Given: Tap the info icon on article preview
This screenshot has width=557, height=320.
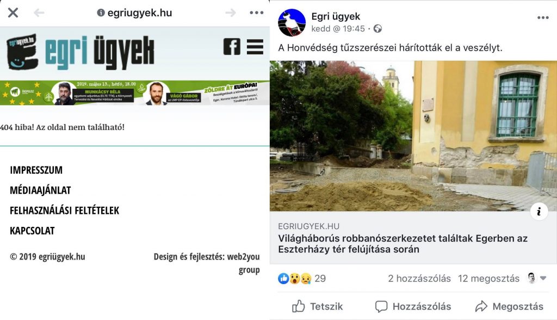Looking at the screenshot, I should (539, 212).
